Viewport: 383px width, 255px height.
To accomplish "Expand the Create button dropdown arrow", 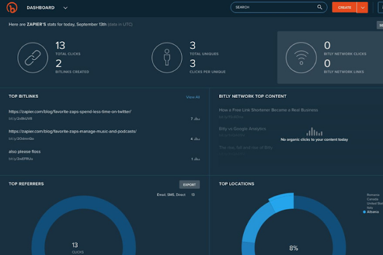I will pos(363,8).
